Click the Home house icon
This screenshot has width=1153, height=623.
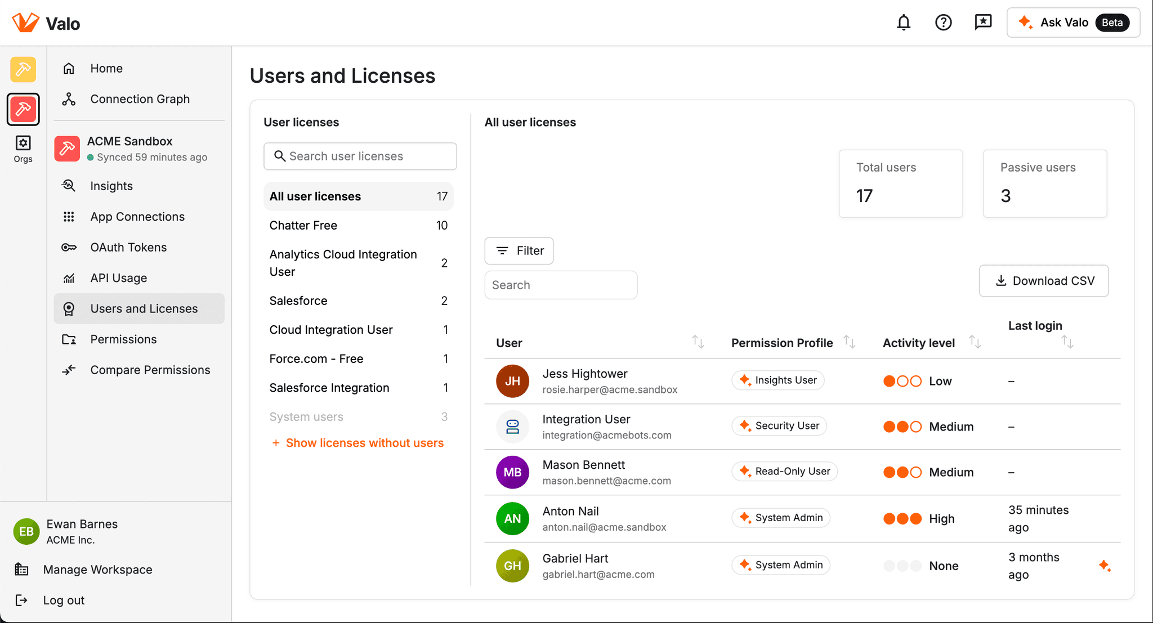click(69, 68)
